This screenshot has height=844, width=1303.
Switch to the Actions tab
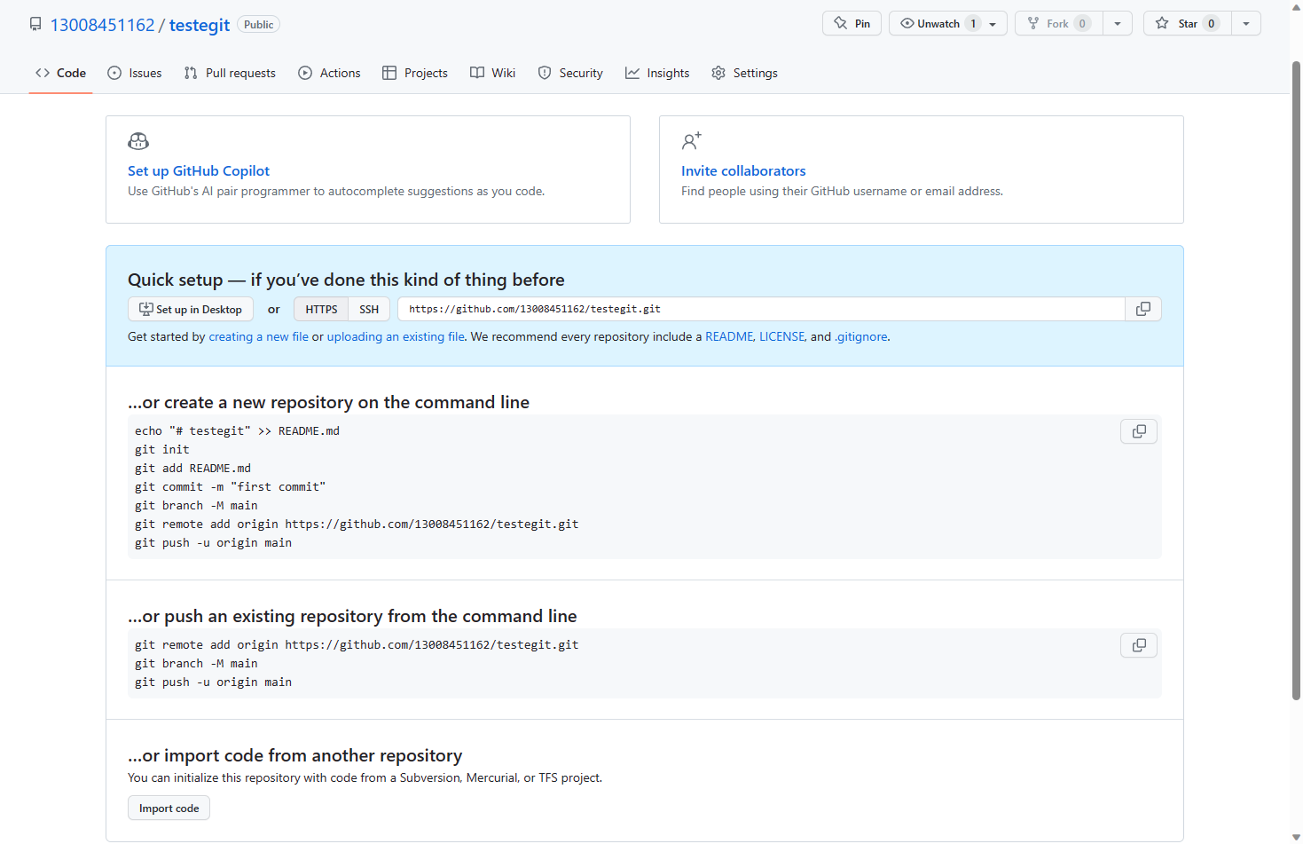tap(329, 73)
